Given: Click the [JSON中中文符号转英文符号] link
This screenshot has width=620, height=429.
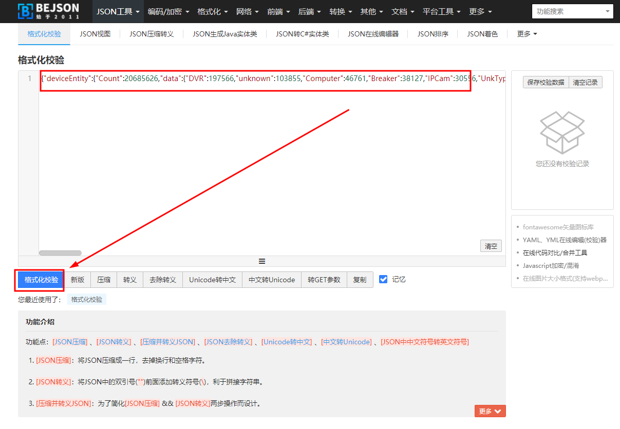Looking at the screenshot, I should (x=425, y=342).
